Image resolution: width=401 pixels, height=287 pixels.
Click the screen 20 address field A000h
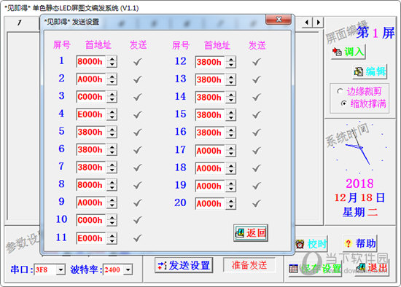pos(210,204)
